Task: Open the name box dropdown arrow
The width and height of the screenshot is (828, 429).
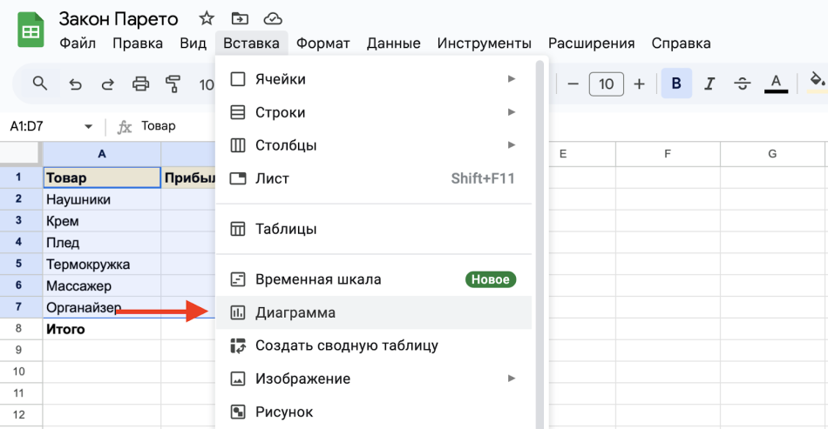Action: pyautogui.click(x=88, y=127)
